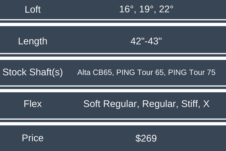Select the Soft Regular flex option

[x=111, y=104]
